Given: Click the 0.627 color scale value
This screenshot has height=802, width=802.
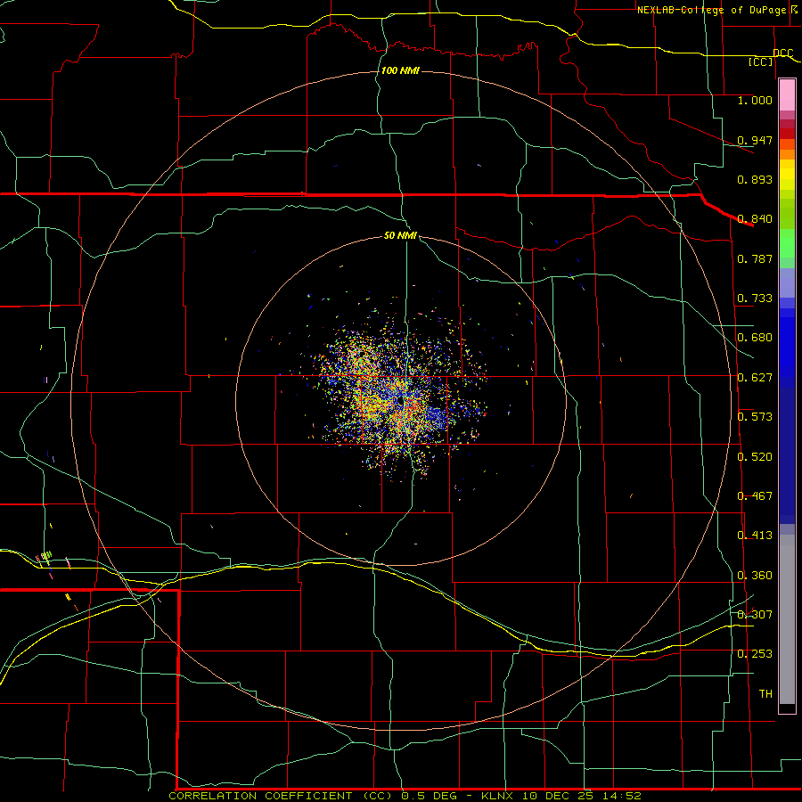Looking at the screenshot, I should coord(755,378).
